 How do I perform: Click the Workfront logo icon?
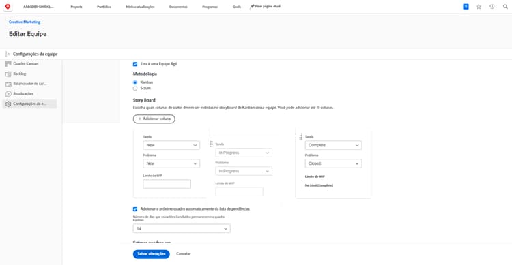(8, 7)
